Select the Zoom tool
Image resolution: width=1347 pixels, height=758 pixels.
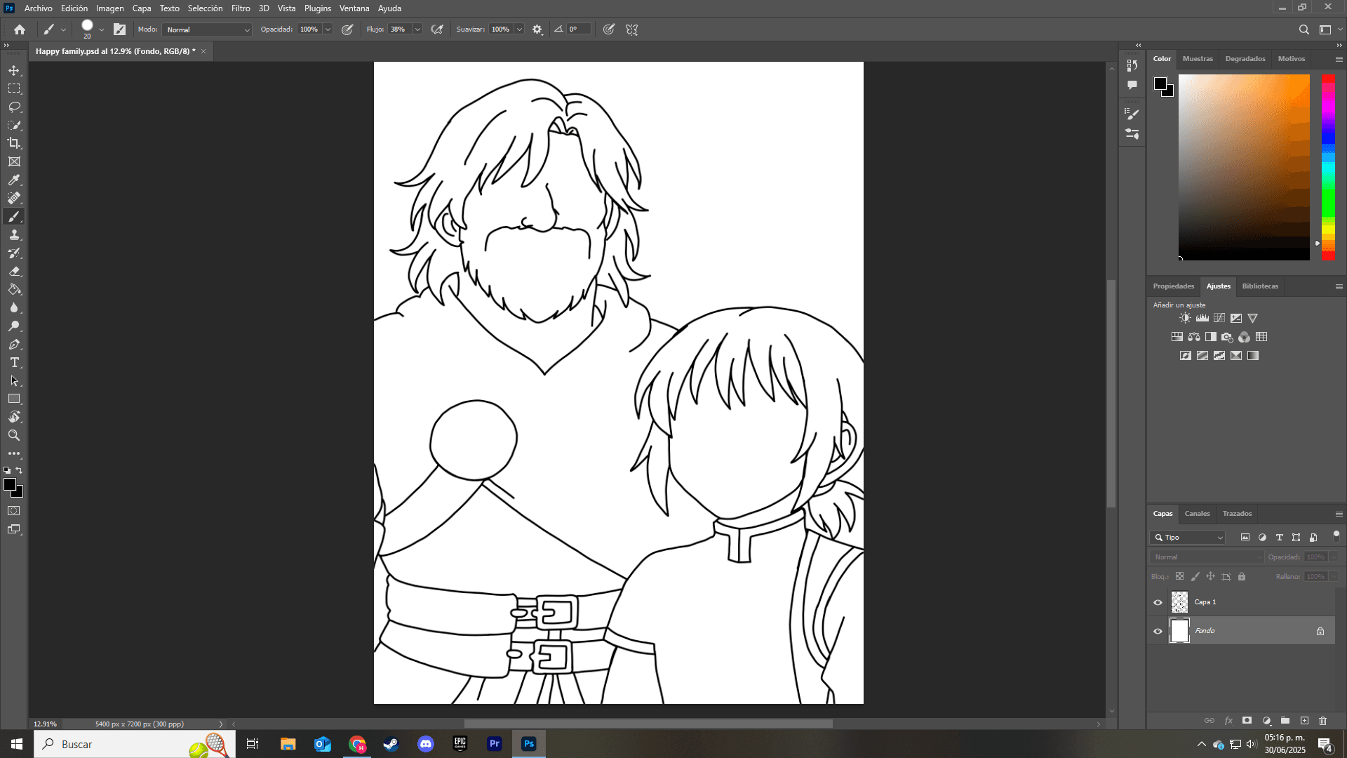[14, 435]
